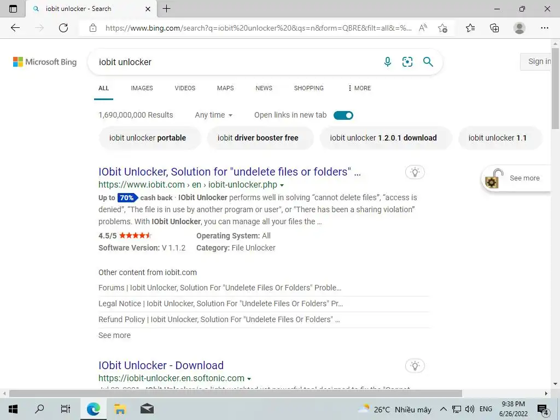Click the page address bar URL

point(258,28)
